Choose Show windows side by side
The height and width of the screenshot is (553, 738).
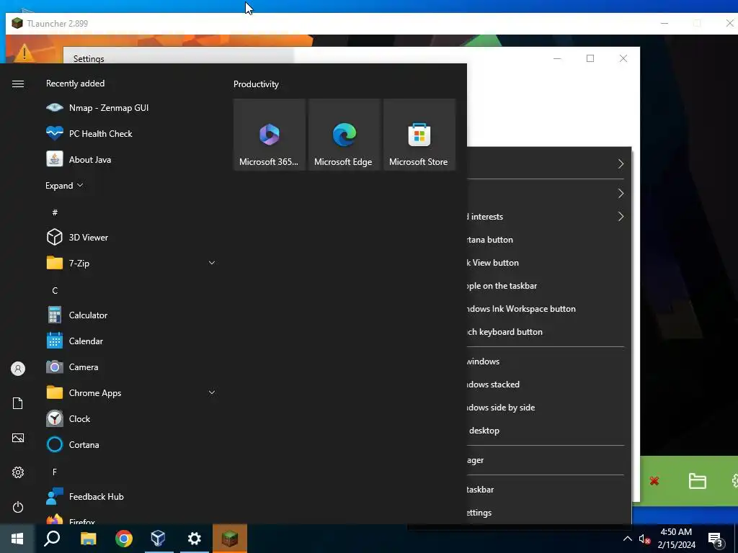[548, 408]
